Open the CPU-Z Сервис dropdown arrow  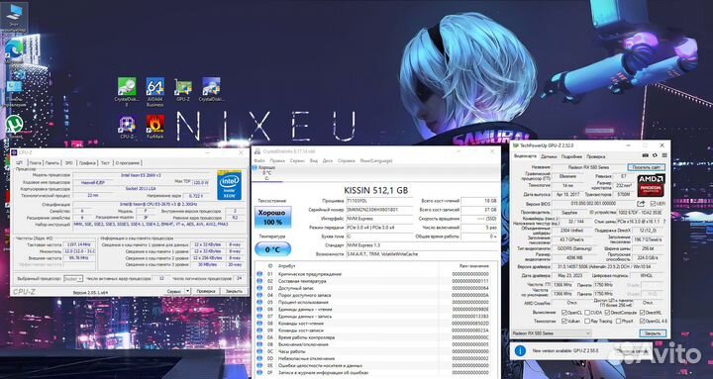(x=187, y=291)
